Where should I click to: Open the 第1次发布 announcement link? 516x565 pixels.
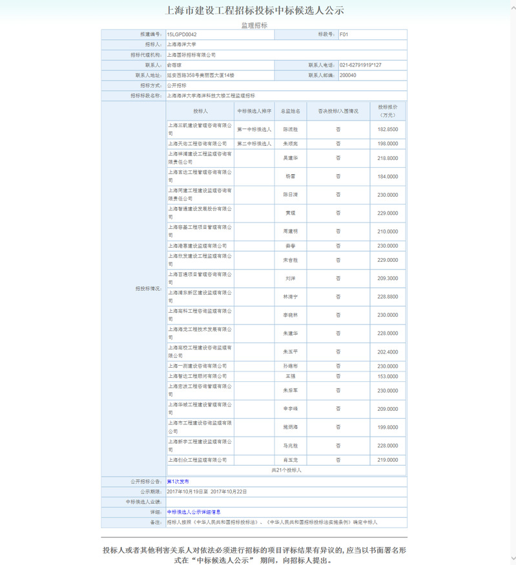[x=178, y=481]
